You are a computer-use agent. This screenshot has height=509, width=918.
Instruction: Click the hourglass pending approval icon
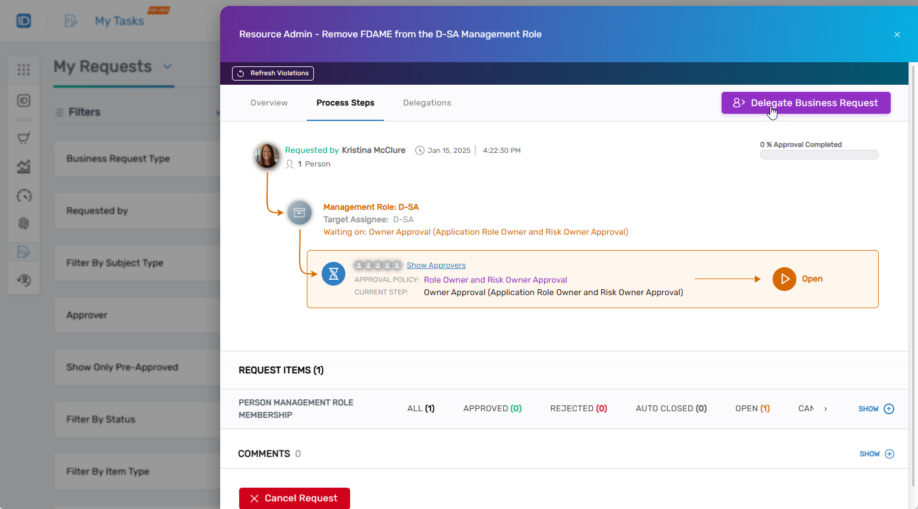(x=333, y=274)
